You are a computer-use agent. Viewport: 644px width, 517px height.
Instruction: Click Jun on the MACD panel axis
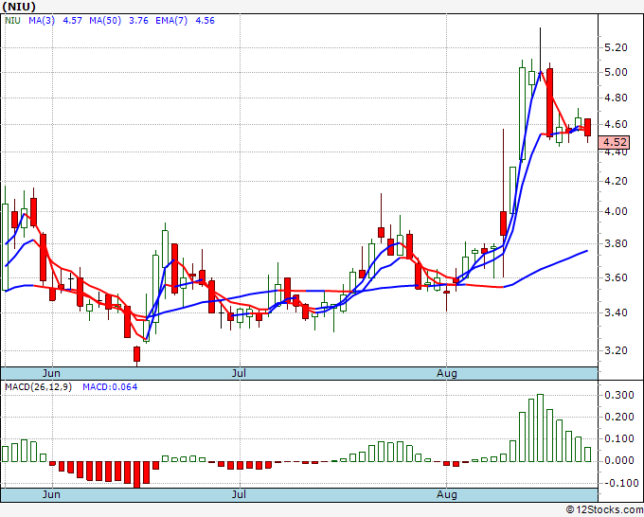51,494
